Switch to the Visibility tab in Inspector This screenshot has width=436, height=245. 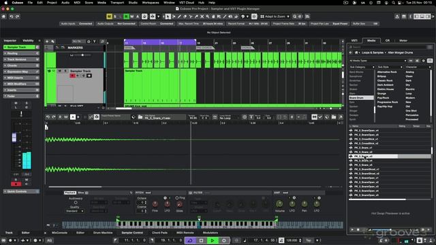[28, 41]
